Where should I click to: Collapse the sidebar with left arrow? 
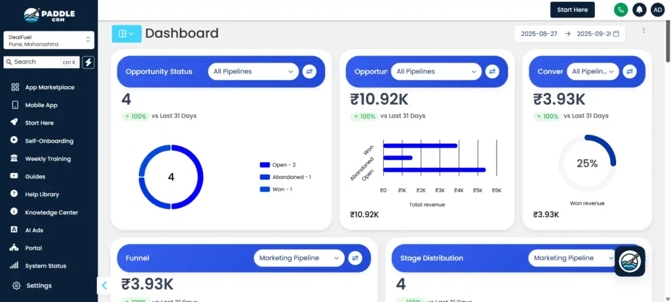tap(104, 286)
